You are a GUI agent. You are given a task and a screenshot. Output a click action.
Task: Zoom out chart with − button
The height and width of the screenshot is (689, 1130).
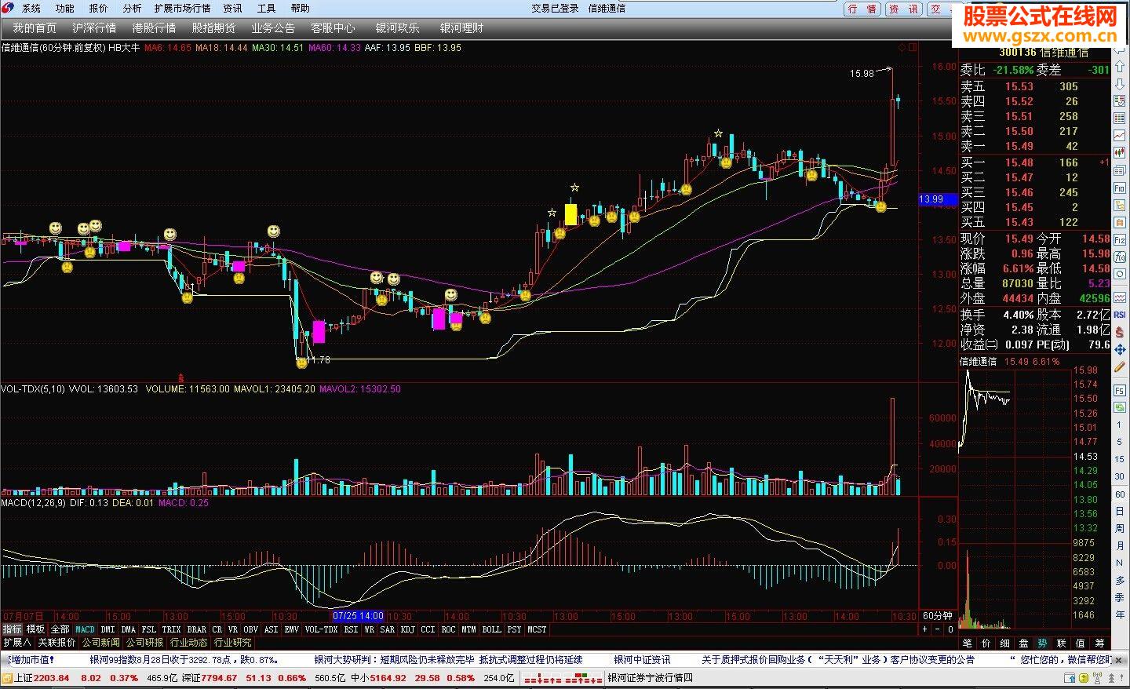937,629
